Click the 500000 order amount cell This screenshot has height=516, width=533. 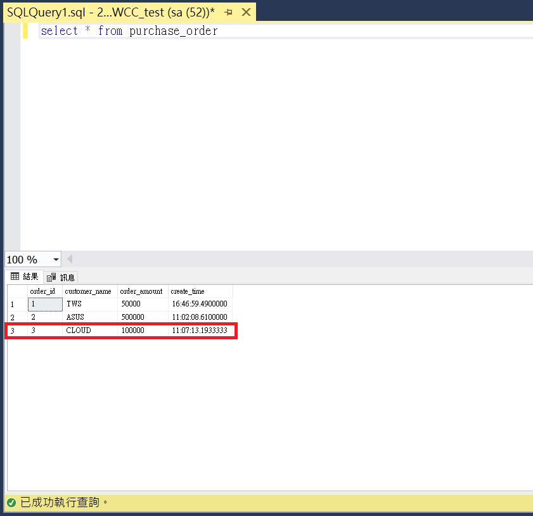143,317
